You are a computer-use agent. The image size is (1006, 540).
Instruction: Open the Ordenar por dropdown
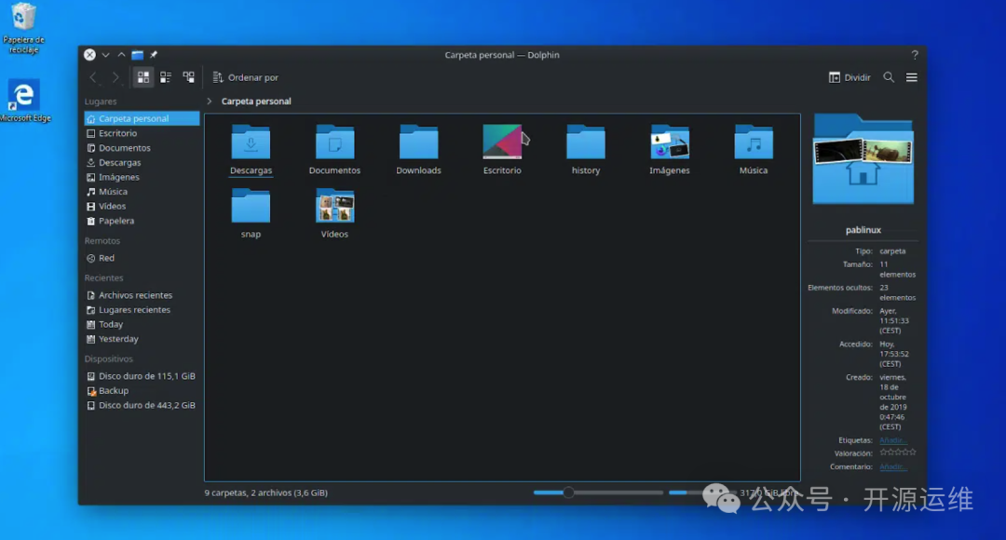click(246, 77)
